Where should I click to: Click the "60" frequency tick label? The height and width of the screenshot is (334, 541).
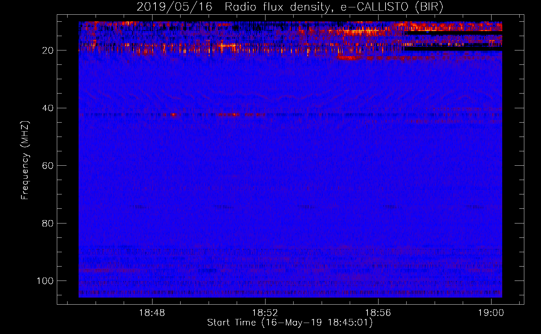pyautogui.click(x=48, y=166)
